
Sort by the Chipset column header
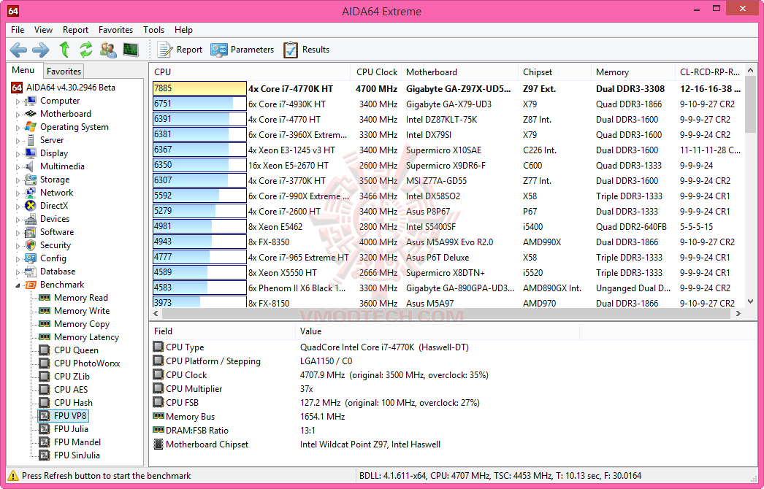coord(554,72)
